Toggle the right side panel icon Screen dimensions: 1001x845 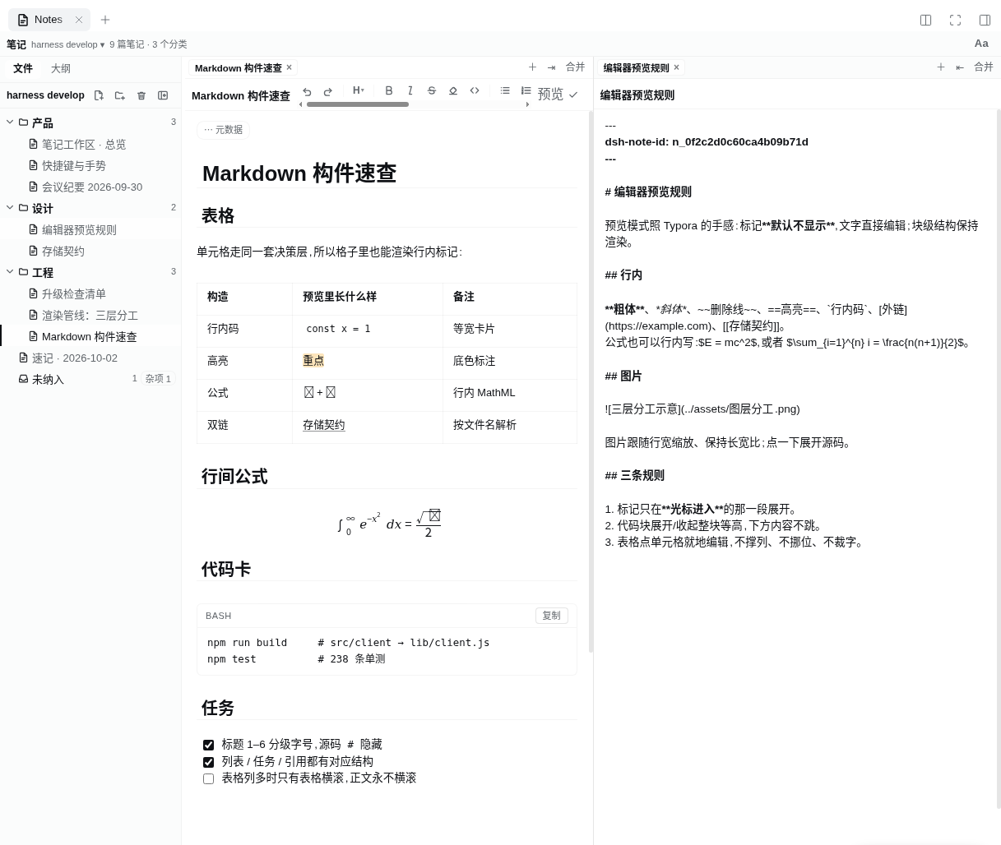point(985,20)
